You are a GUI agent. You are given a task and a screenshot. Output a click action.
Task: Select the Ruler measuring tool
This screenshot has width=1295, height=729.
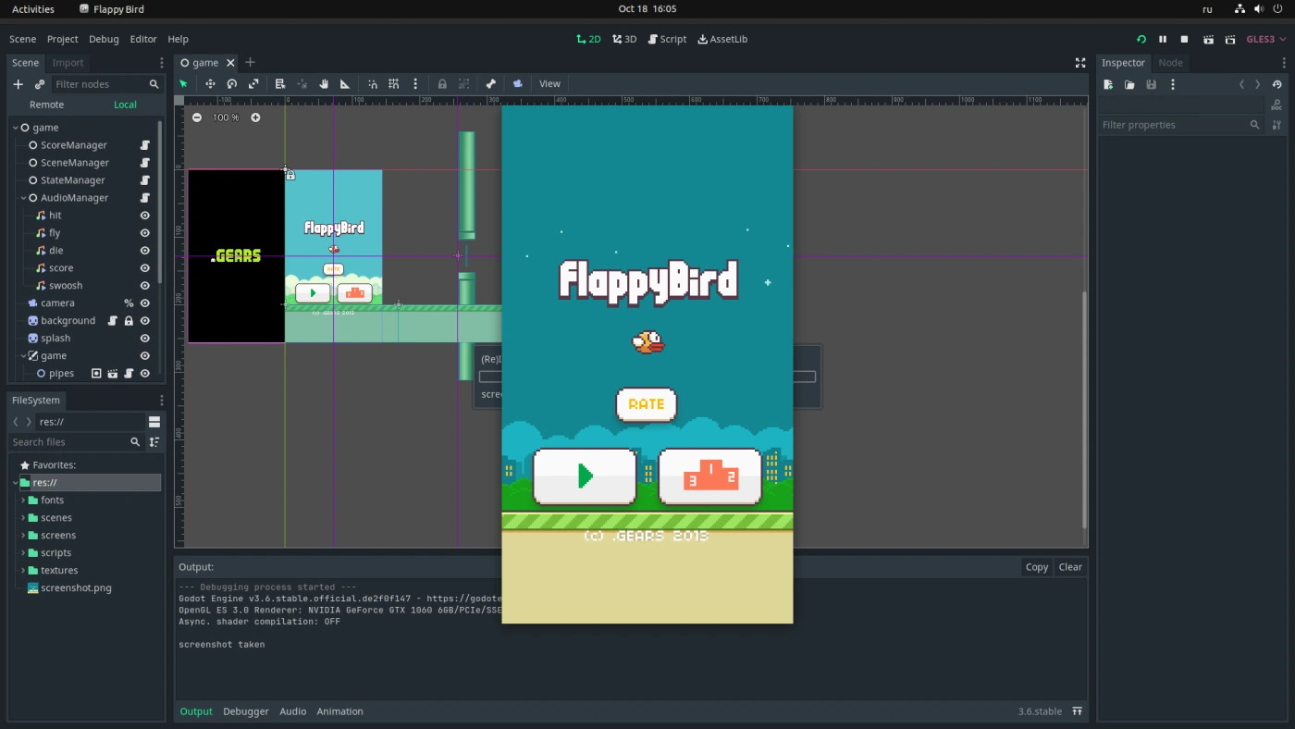point(345,83)
